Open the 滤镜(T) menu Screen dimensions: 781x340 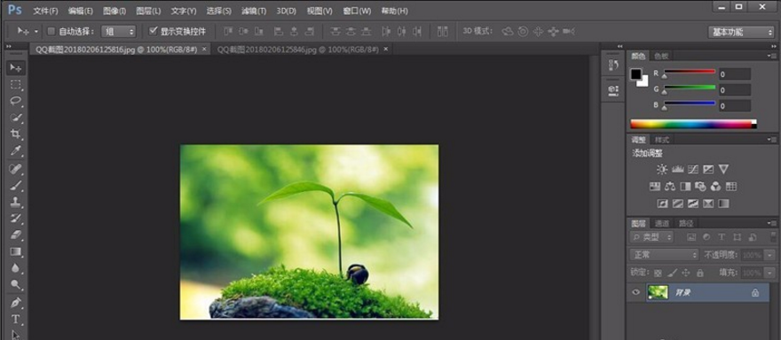[x=254, y=11]
